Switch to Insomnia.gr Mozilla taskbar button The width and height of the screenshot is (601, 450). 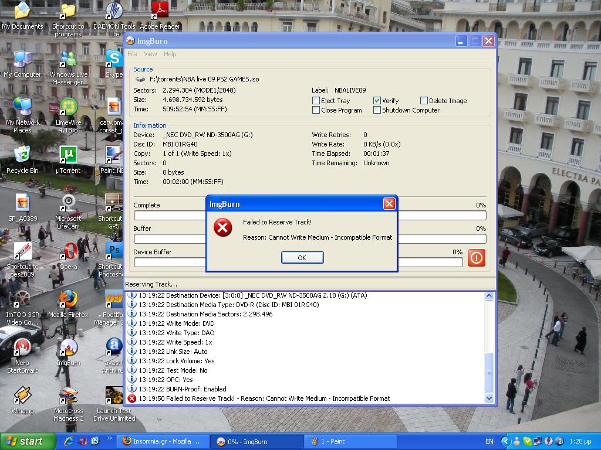click(x=163, y=442)
